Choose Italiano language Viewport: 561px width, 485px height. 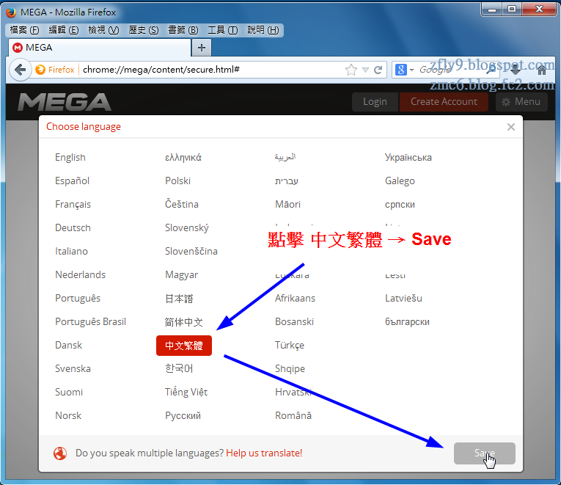point(71,251)
